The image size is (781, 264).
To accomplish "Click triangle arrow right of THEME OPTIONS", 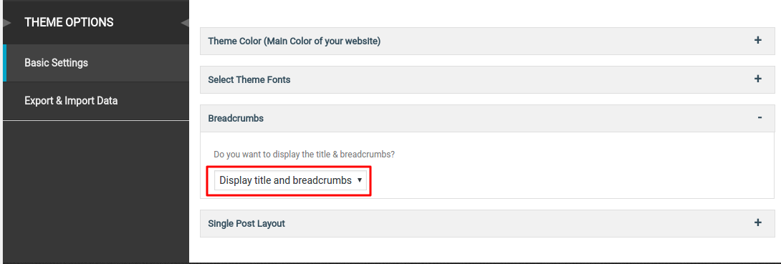I will (x=185, y=22).
